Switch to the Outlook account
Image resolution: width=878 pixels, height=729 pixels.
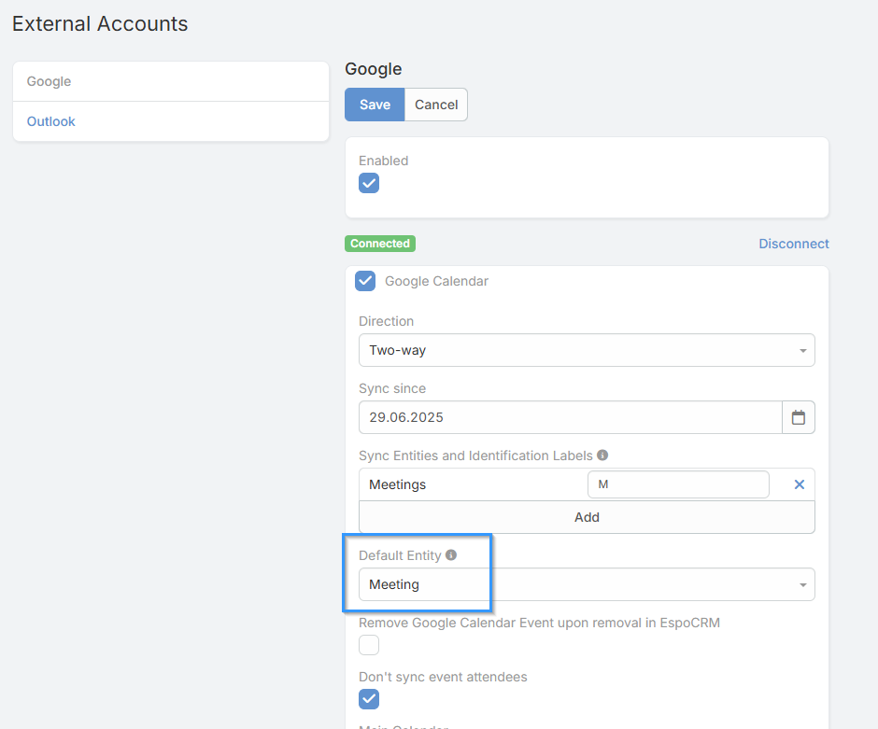click(51, 121)
